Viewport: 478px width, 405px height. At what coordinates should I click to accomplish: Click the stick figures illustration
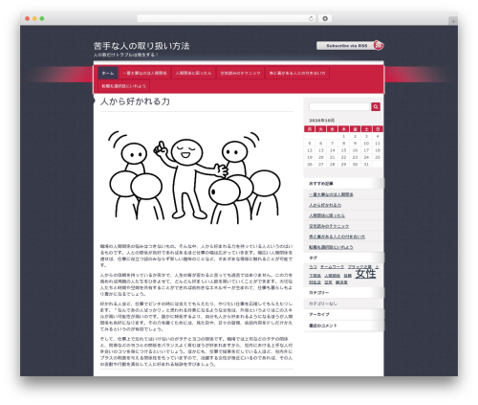[195, 177]
